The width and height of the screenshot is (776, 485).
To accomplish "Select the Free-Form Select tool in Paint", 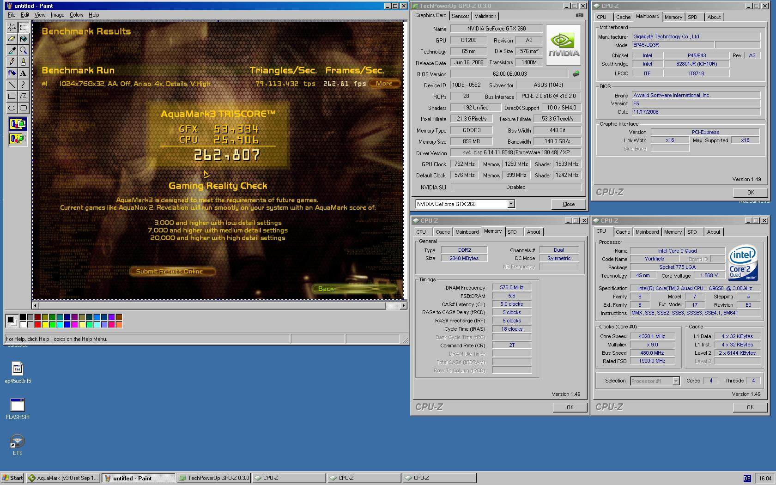I will tap(12, 27).
